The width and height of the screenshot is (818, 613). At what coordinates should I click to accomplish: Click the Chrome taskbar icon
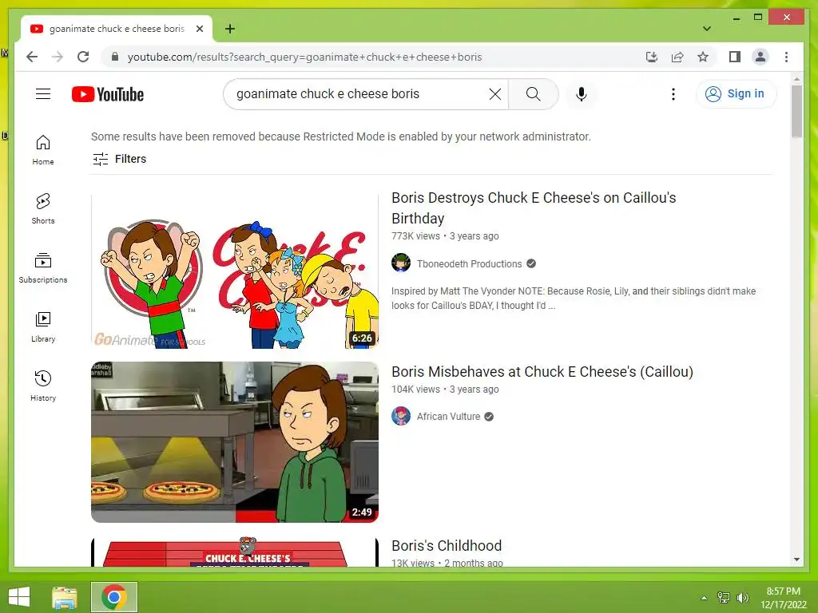click(114, 597)
